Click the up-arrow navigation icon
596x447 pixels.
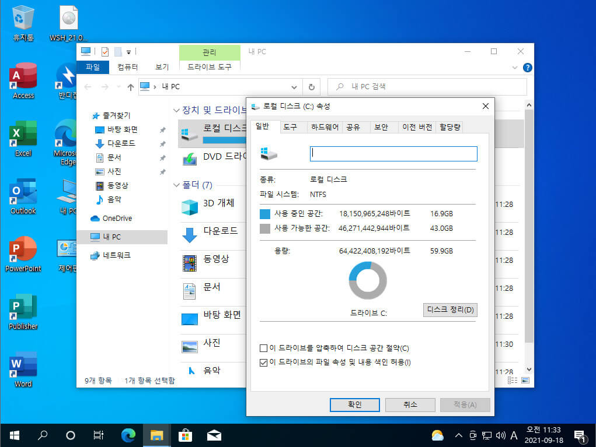pyautogui.click(x=130, y=87)
